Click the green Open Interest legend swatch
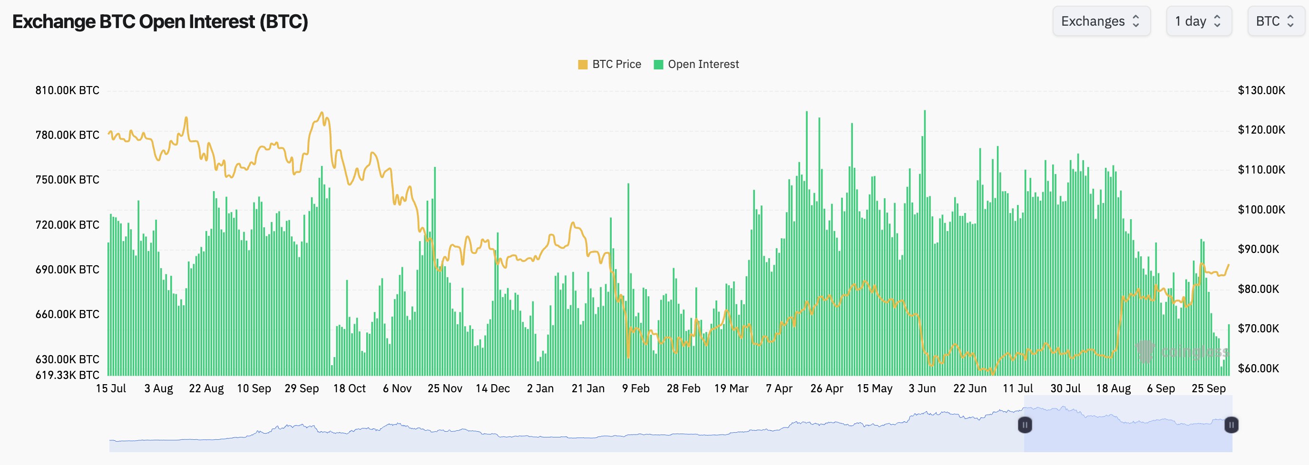 tap(658, 65)
